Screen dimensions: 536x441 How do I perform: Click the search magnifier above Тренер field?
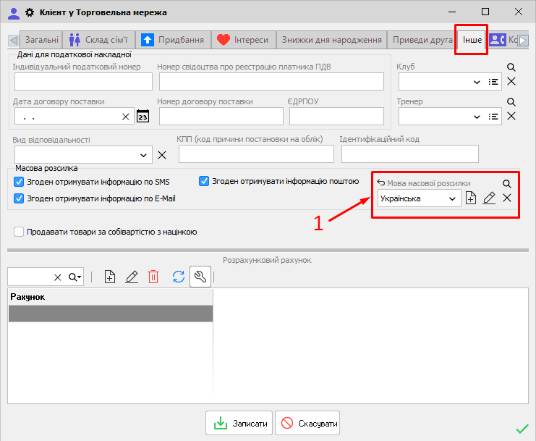click(x=511, y=102)
